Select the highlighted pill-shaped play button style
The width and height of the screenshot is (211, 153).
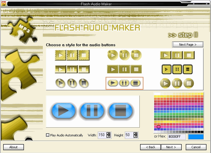pos(113,83)
